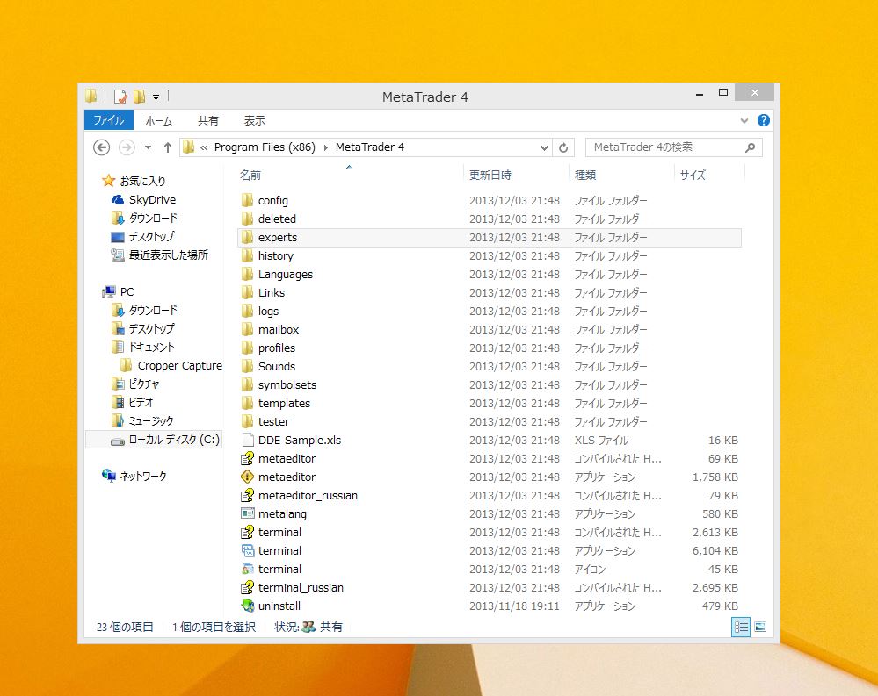Select the history folder
Viewport: 878px width, 696px height.
click(x=275, y=255)
